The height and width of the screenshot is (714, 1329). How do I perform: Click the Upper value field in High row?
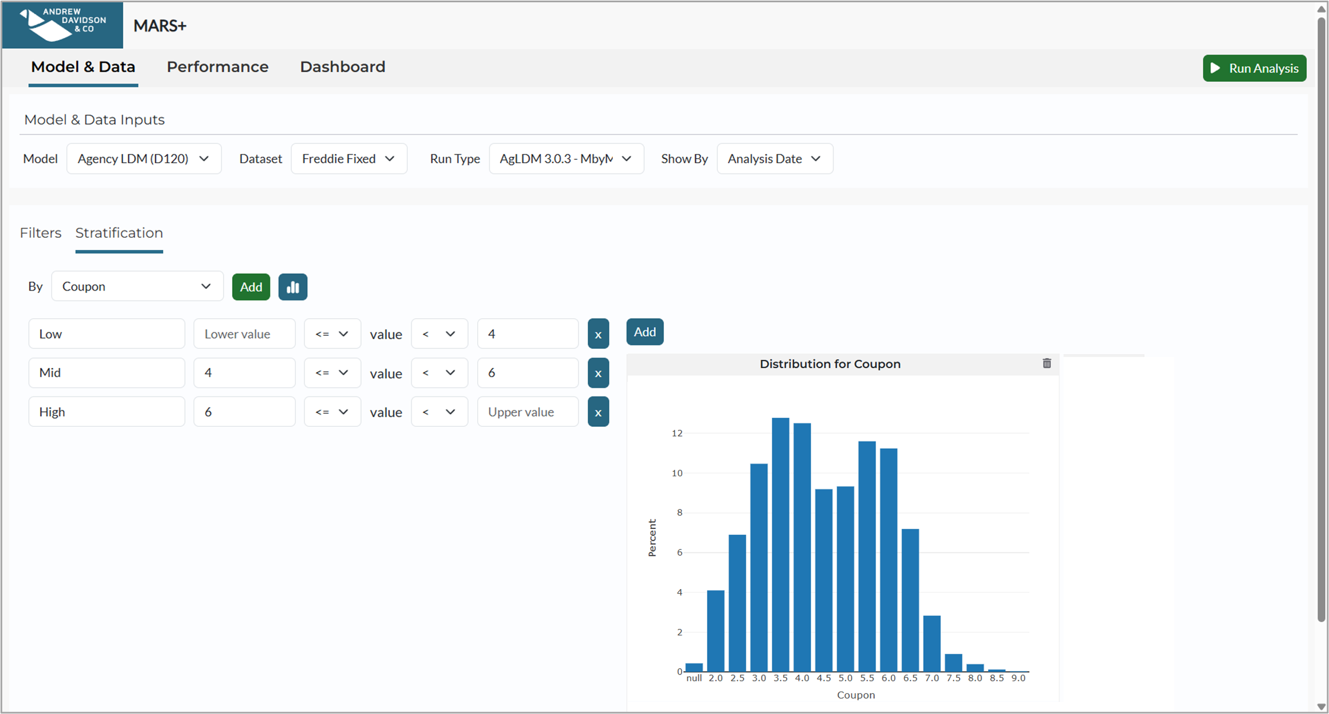528,412
